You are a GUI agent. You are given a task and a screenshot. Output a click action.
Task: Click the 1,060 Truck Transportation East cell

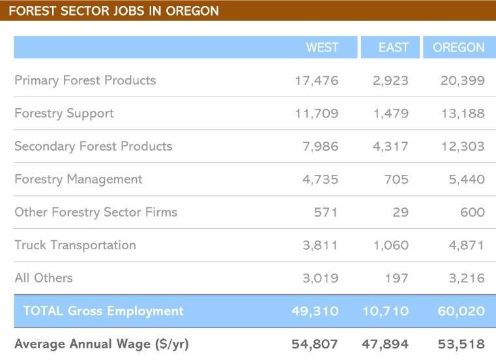point(390,245)
